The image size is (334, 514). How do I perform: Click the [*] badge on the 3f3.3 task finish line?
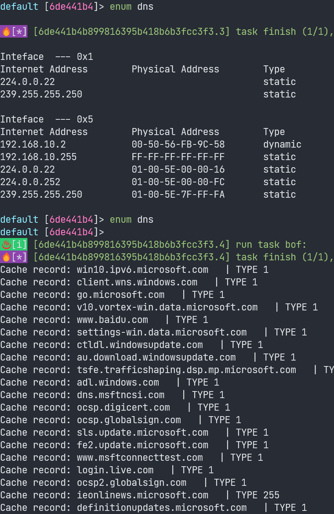pyautogui.click(x=19, y=32)
